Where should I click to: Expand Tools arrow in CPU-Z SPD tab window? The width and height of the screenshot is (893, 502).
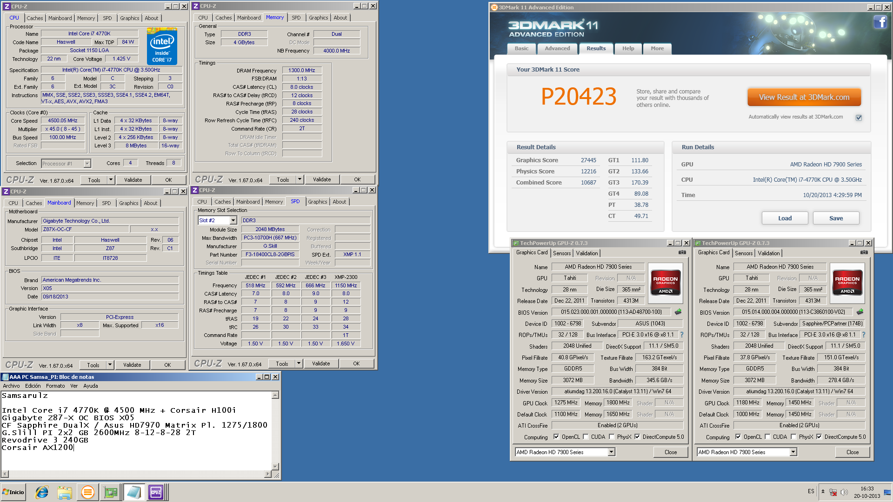click(x=299, y=363)
